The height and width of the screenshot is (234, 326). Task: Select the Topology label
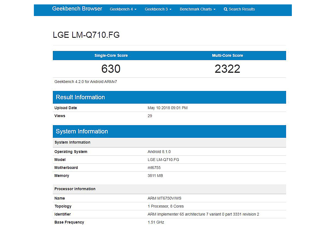63,206
